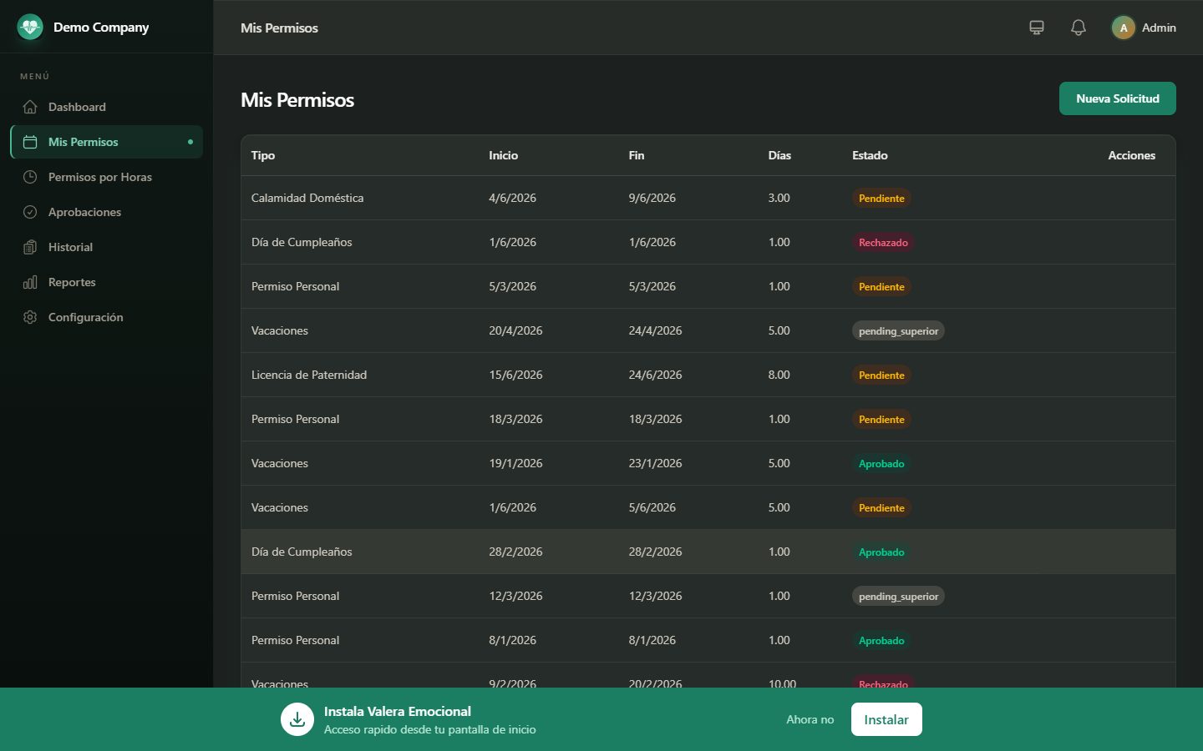1203x751 pixels.
Task: Open the Historial clipboard icon
Action: coord(30,247)
